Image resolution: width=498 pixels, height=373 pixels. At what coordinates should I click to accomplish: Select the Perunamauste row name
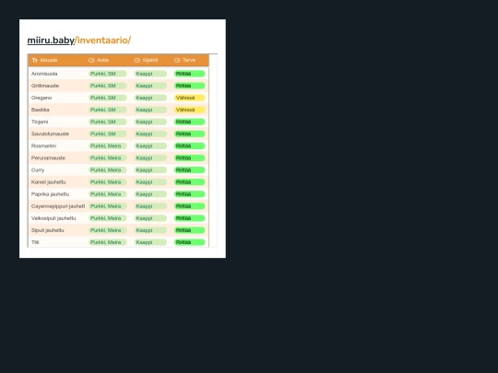(x=48, y=158)
